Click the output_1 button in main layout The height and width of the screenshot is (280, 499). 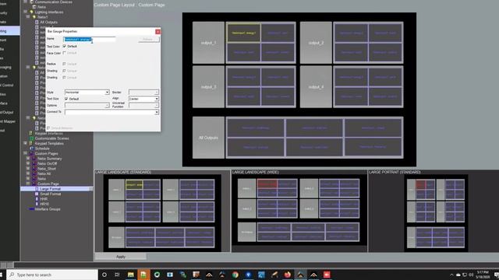point(208,43)
